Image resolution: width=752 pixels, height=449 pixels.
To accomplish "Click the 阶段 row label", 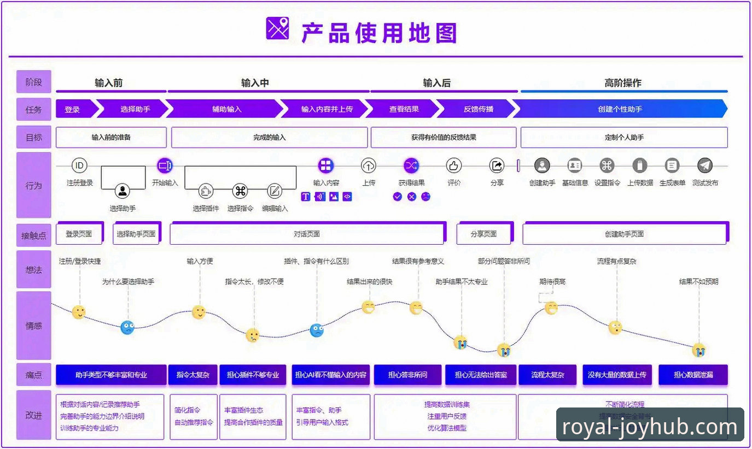I will (33, 82).
